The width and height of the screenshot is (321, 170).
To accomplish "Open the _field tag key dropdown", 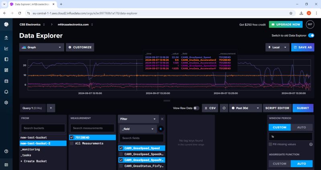I will pos(138,129).
